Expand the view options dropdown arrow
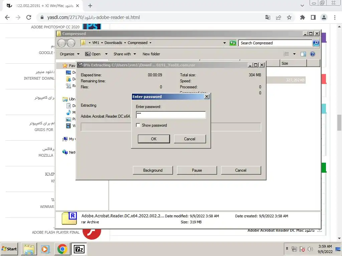 294,54
